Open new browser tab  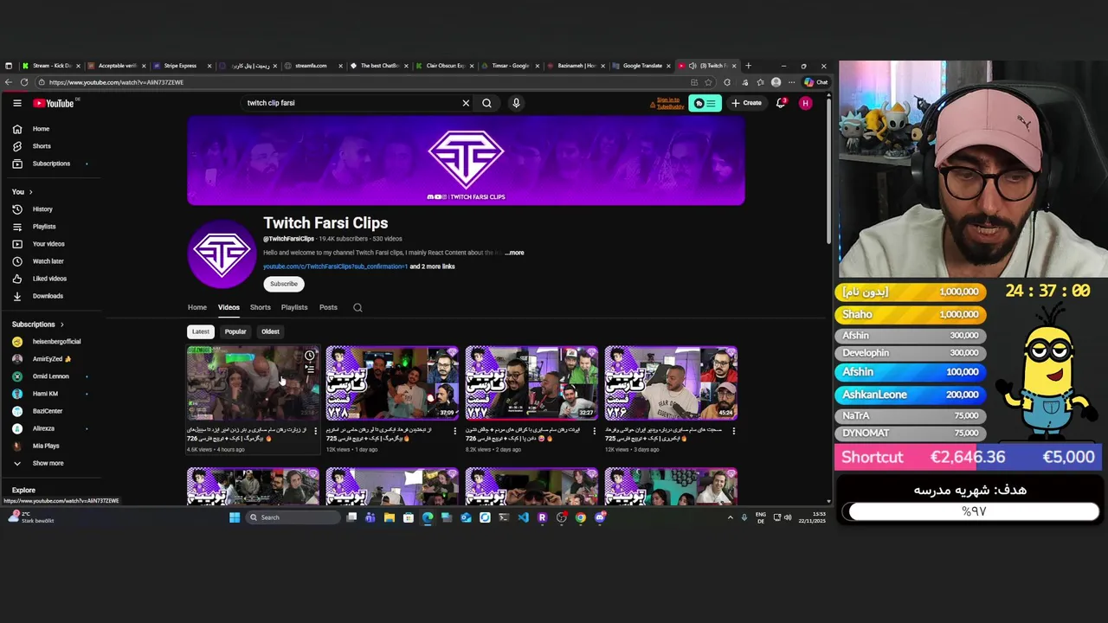pyautogui.click(x=749, y=66)
